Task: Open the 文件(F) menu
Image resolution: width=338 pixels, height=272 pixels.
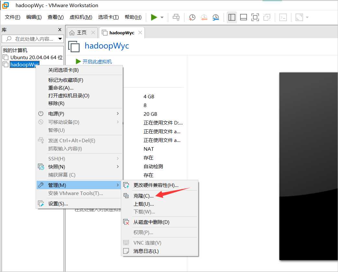Action: coord(13,17)
